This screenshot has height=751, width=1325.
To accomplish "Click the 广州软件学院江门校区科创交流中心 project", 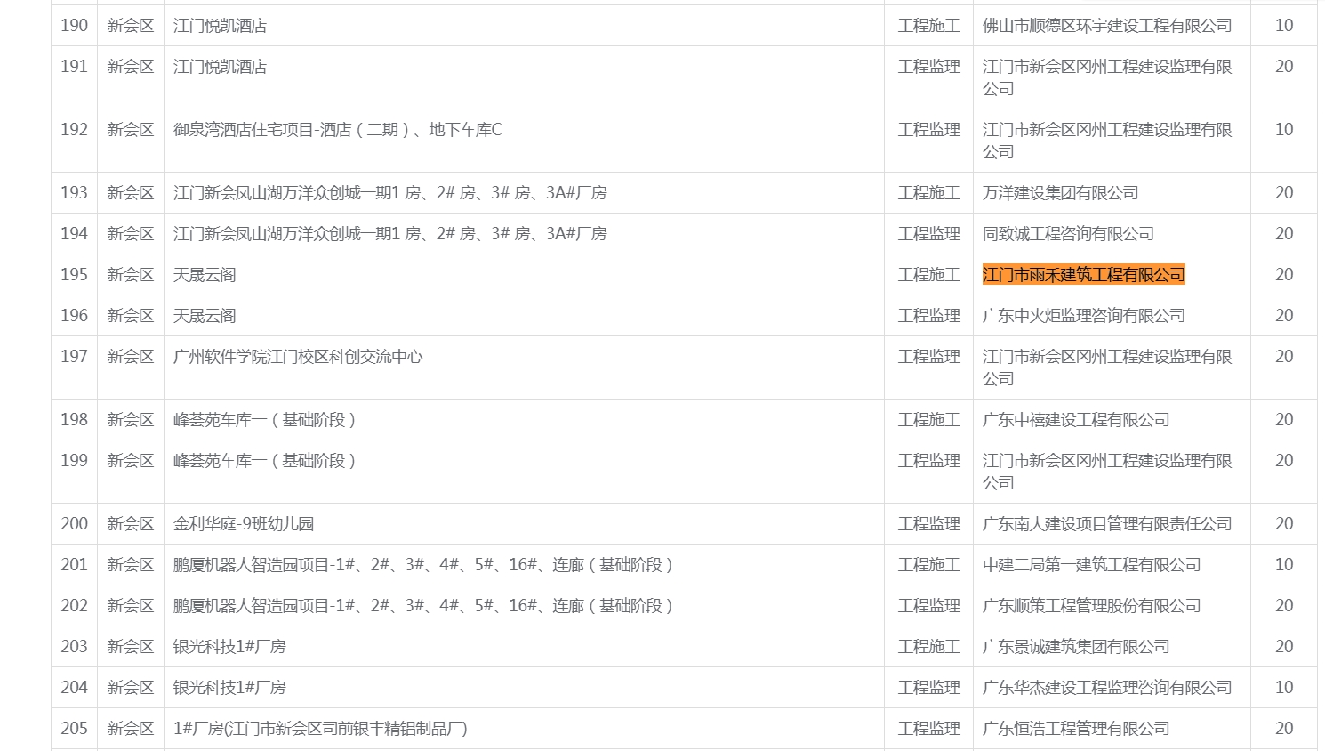I will 298,357.
